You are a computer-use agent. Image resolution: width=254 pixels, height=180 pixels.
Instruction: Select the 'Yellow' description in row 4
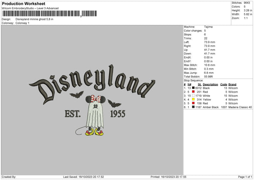tap(207, 99)
